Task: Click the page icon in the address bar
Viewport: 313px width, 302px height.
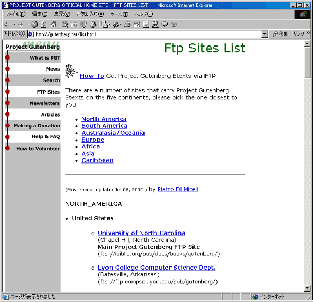Action: coord(31,34)
